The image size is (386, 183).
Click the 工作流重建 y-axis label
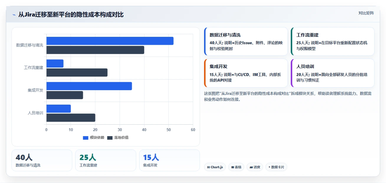pos(33,67)
